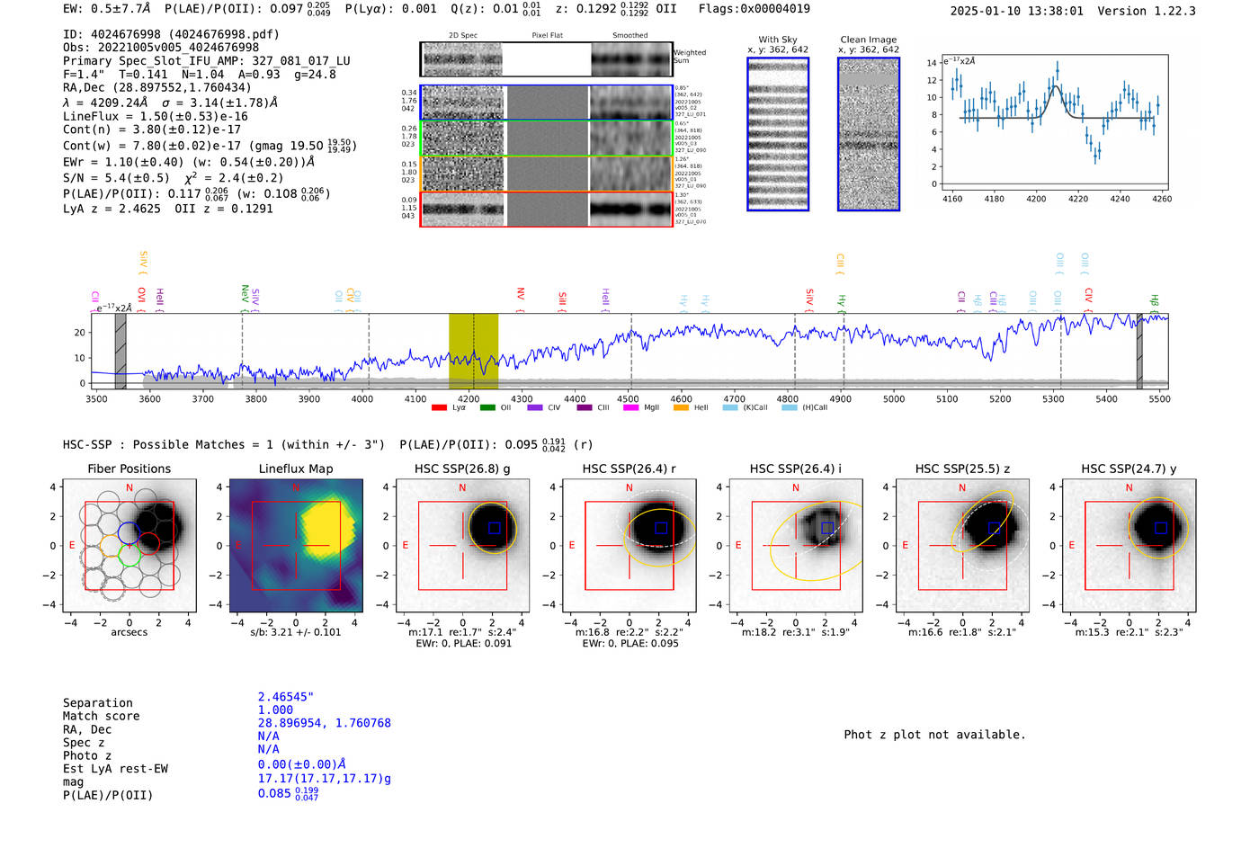Click the 'Est LyA rest-EW' label
The width and height of the screenshot is (1259, 857).
115,769
